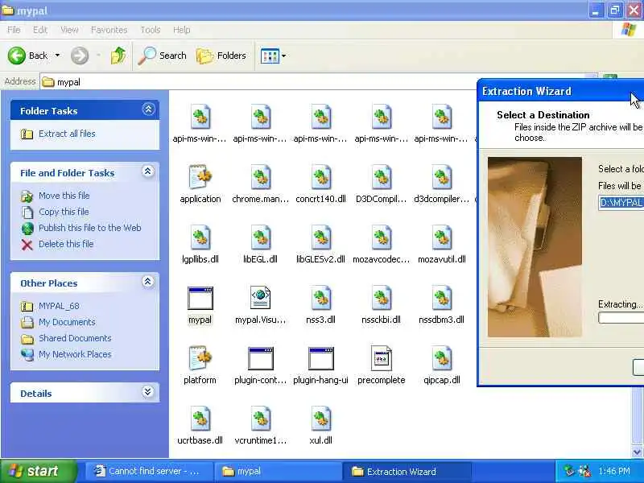The height and width of the screenshot is (483, 644).
Task: Click the D:\MYPAL destination path field
Action: (x=621, y=203)
